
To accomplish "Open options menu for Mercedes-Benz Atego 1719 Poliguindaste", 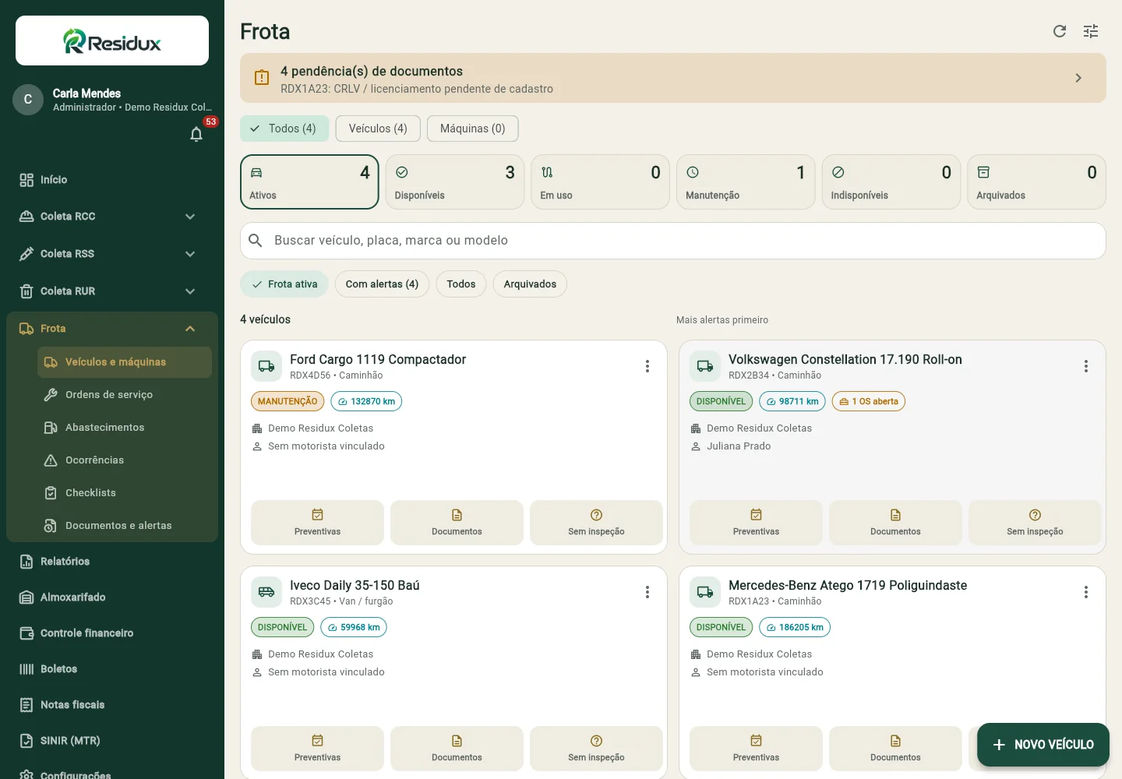I will 1086,592.
